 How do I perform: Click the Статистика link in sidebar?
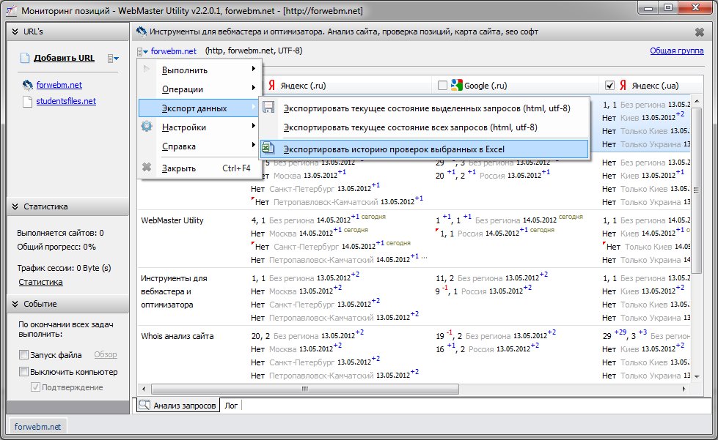(40, 282)
